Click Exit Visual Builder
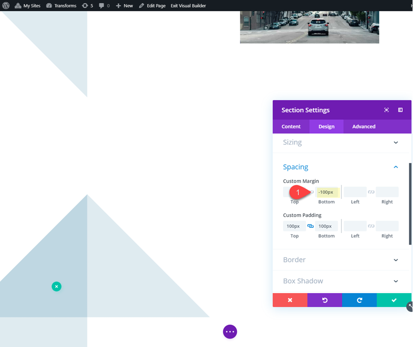The image size is (413, 347). click(188, 6)
